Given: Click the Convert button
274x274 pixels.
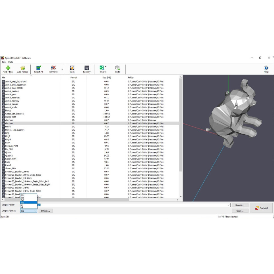Looking at the screenshot, I should tap(261, 208).
